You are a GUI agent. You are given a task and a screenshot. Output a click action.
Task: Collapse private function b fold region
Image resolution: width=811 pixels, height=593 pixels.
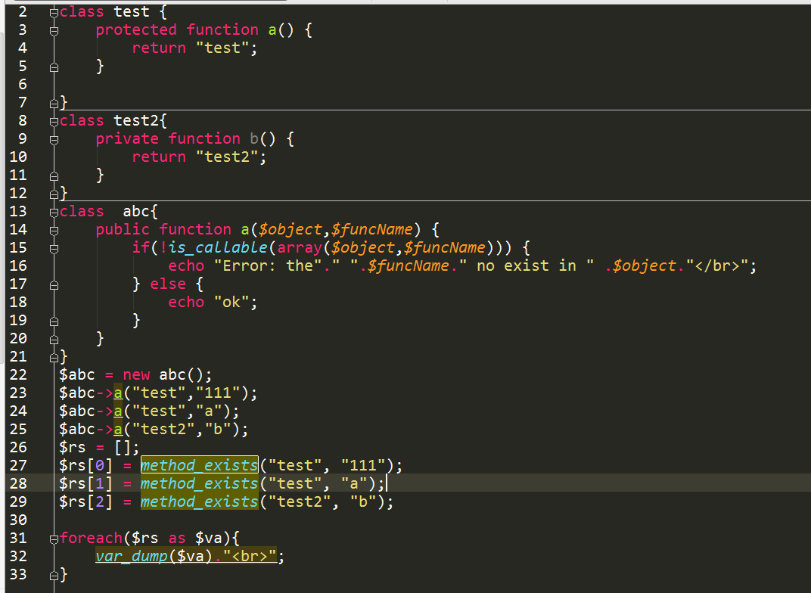pyautogui.click(x=53, y=138)
